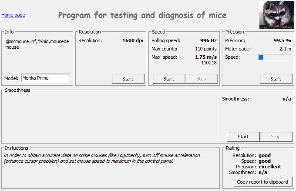This screenshot has width=296, height=191.
Task: Start the Precision test
Action: 276,79
